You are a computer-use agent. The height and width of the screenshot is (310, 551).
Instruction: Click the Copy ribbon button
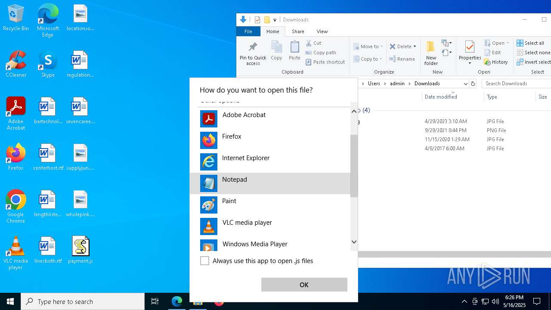coord(276,51)
